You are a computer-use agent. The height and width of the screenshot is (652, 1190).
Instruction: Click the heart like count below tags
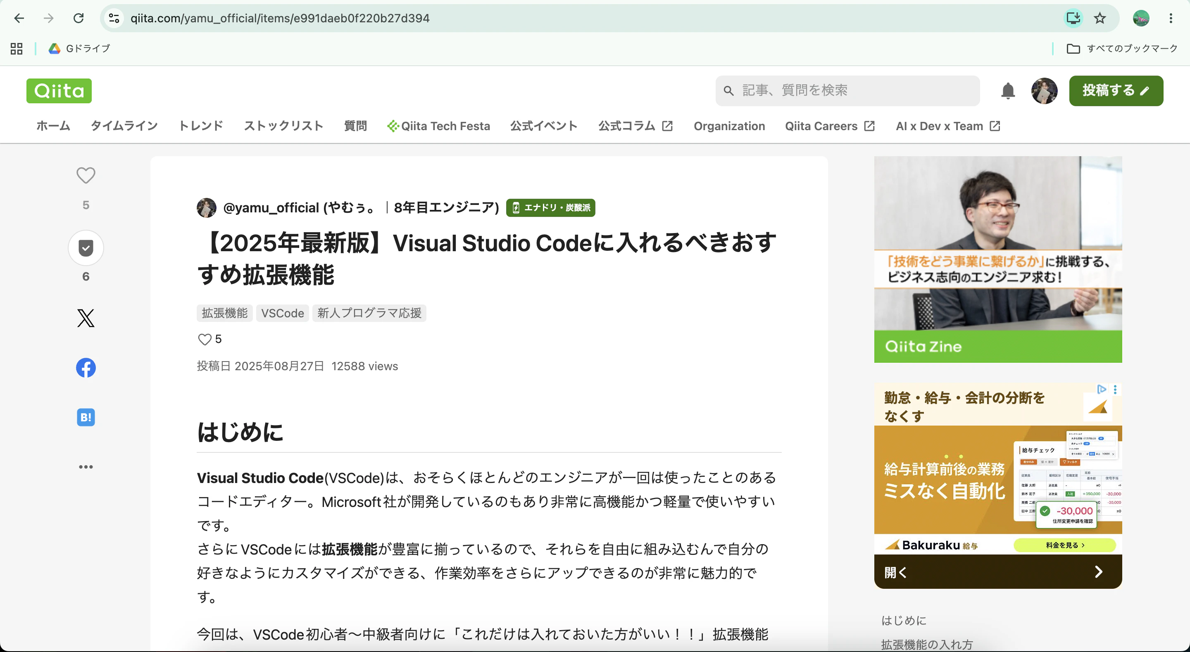coord(210,339)
